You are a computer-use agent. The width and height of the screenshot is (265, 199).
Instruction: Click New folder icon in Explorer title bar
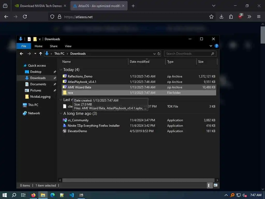(x=35, y=39)
